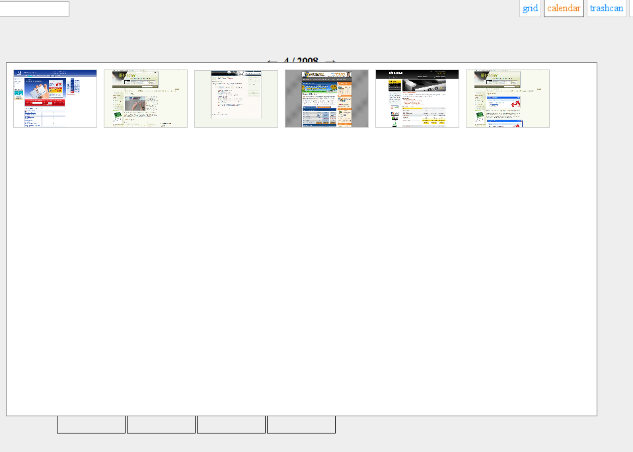Pick the third calendar cell below the popup

[x=231, y=425]
